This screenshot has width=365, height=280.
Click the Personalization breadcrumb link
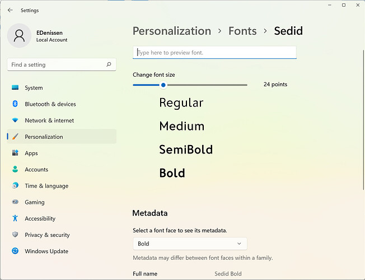tap(171, 31)
